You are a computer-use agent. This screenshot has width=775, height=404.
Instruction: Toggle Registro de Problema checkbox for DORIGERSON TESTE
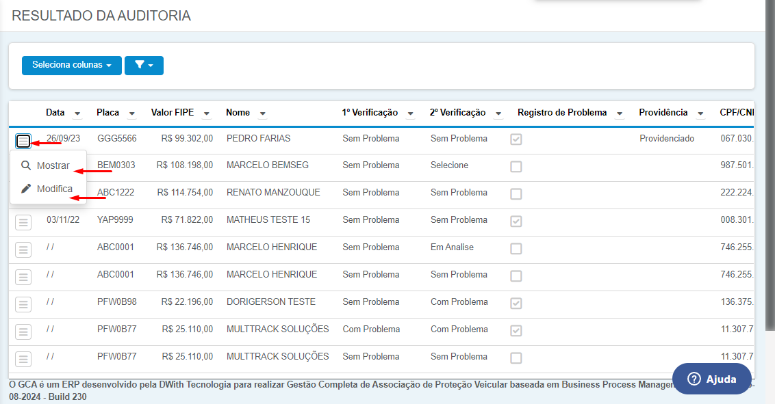coord(516,303)
